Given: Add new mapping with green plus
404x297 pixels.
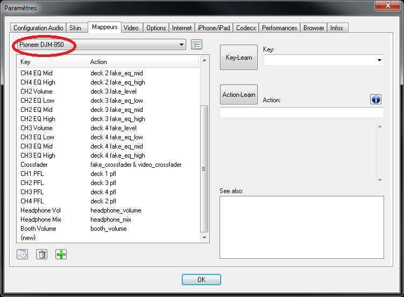Looking at the screenshot, I should (61, 254).
